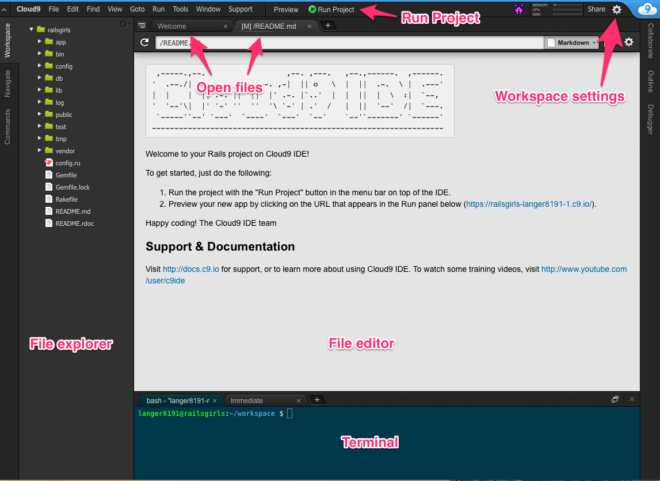Close the README.md tab
The image size is (660, 481).
[x=310, y=26]
